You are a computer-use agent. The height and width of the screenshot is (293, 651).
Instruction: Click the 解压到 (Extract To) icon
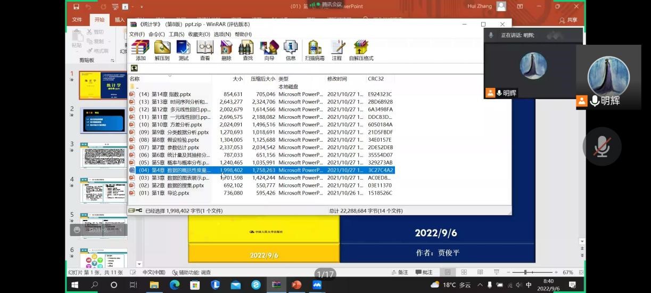(162, 50)
